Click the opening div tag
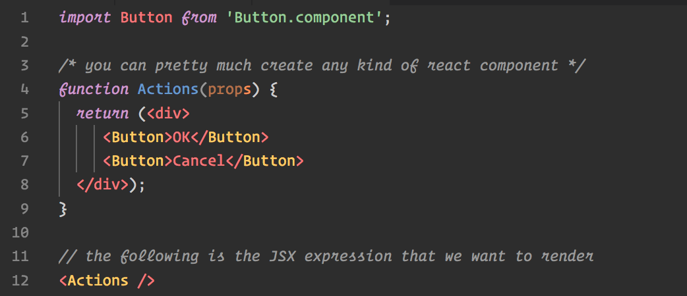Viewport: 687px width, 296px height. (x=168, y=114)
